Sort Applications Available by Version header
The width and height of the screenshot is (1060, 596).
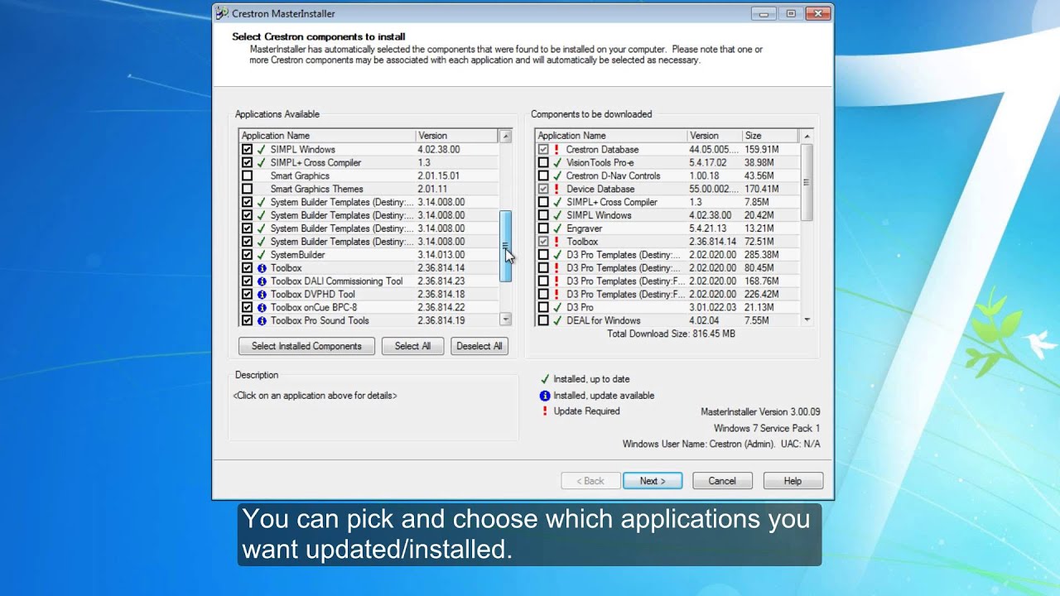point(456,136)
